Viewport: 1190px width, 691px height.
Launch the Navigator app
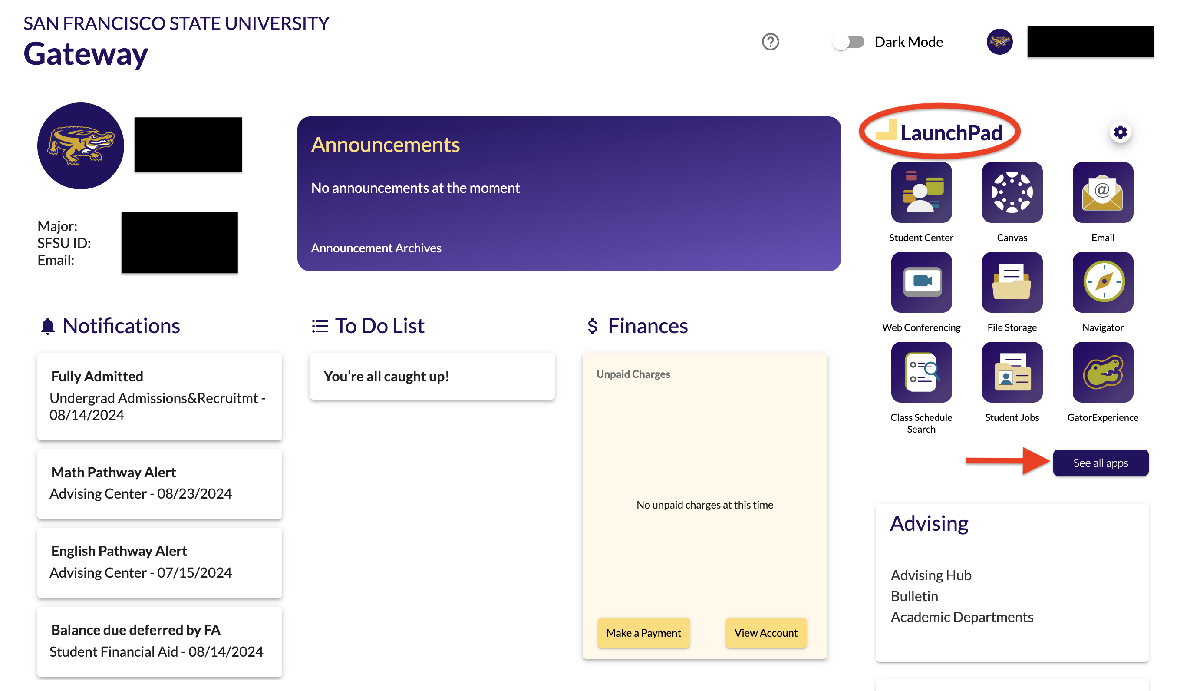click(1102, 282)
